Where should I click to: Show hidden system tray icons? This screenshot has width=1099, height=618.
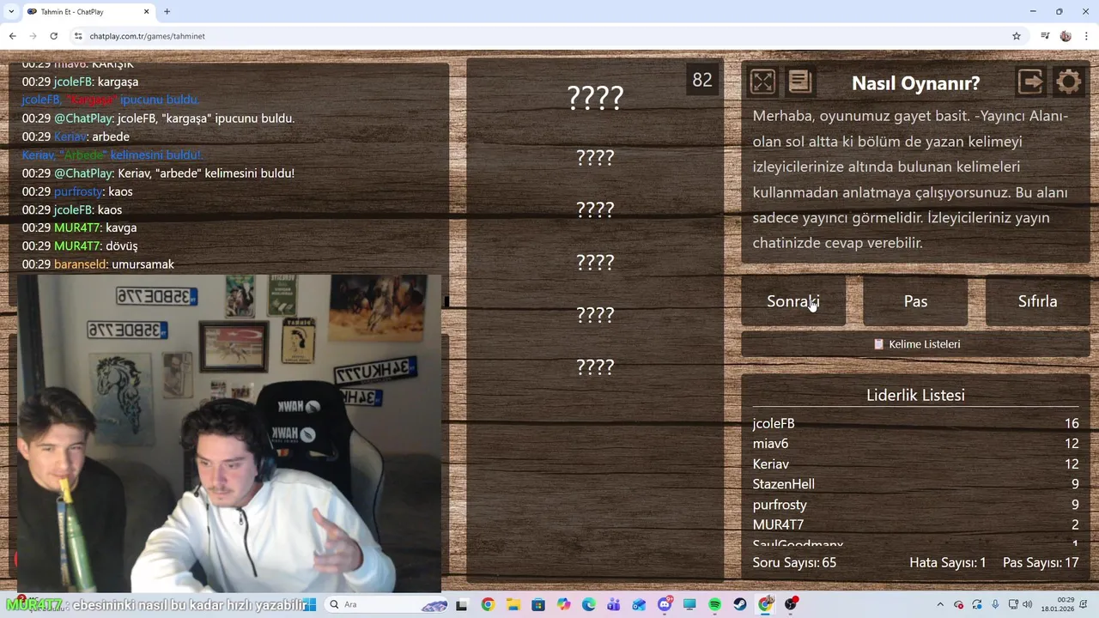point(940,605)
